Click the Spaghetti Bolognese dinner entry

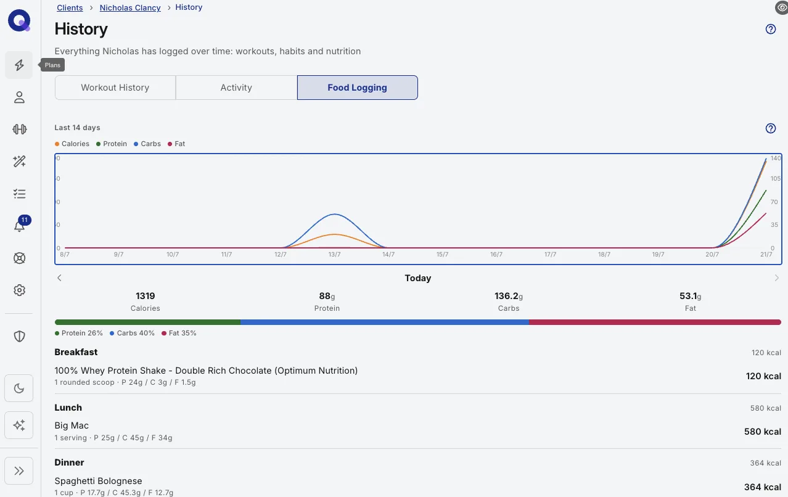point(418,487)
